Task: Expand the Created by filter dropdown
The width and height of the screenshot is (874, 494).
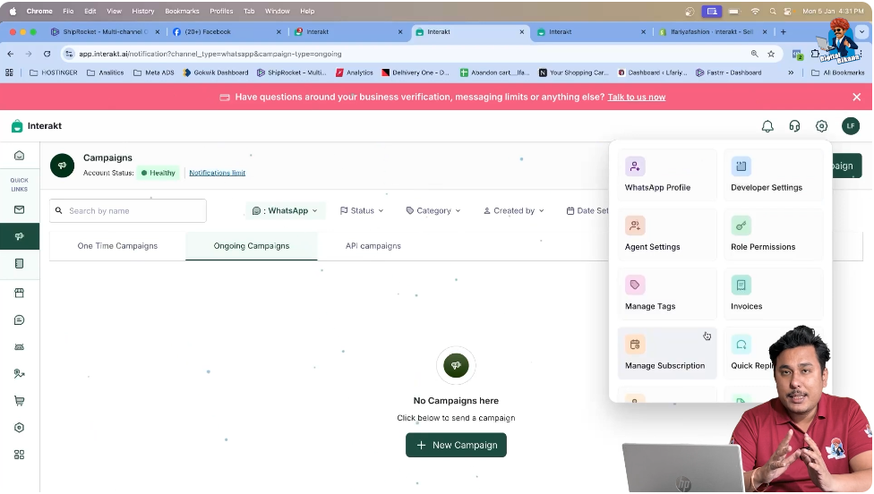Action: (513, 210)
